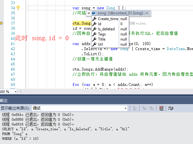Go to next message in output
Viewport: 193px width, 144px height.
pos(152,108)
